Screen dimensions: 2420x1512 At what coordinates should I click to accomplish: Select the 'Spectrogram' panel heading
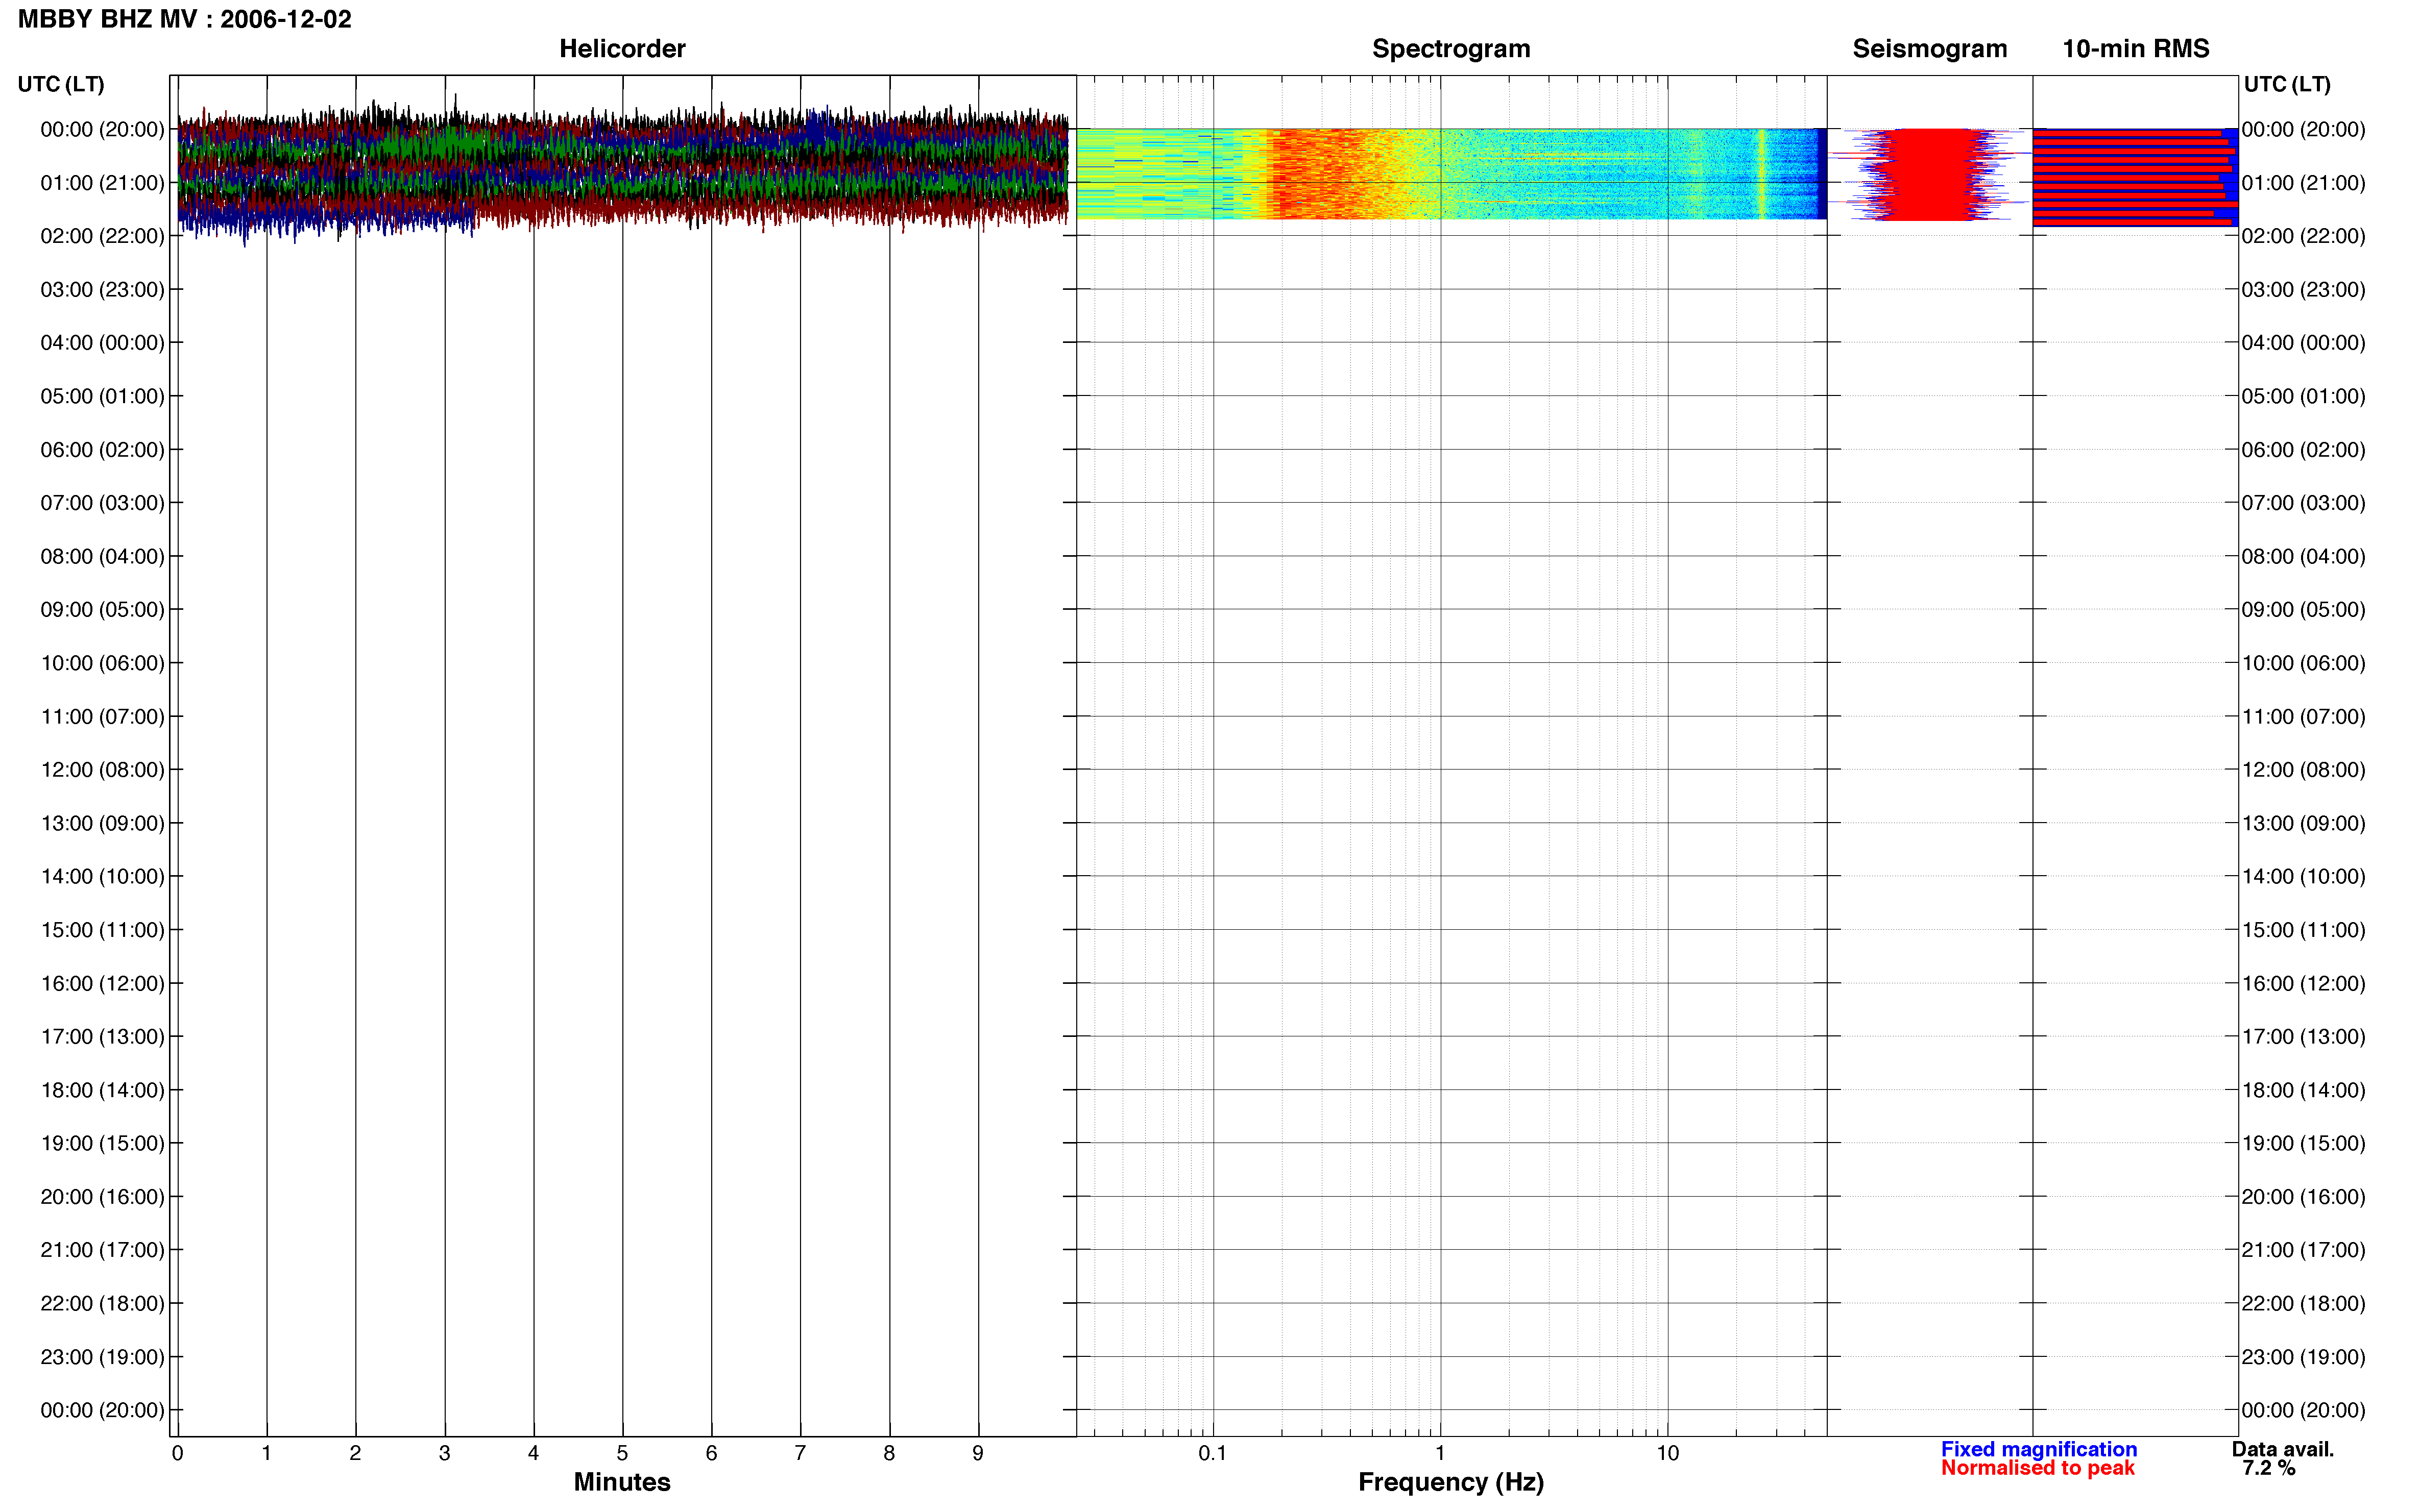click(1450, 49)
